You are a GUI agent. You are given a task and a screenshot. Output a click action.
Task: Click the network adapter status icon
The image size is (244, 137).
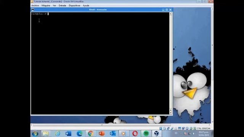(168, 129)
